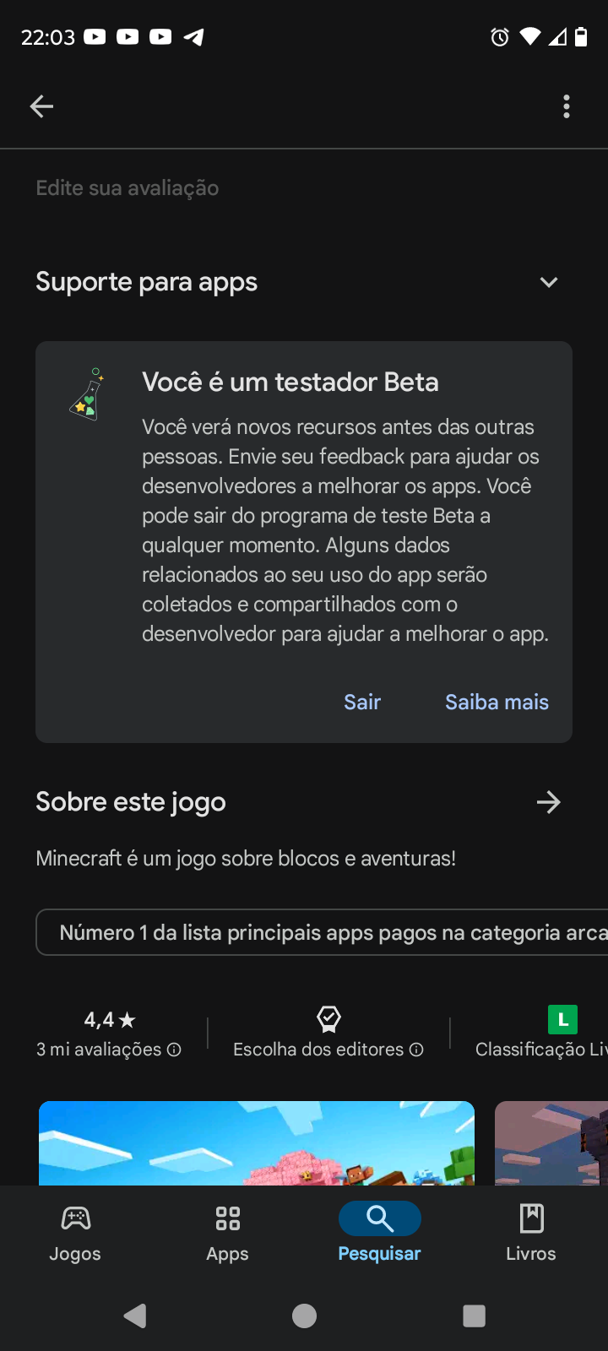Tap the info icon beside Escolha dos editores
Viewport: 608px width, 1351px height.
pos(416,1050)
